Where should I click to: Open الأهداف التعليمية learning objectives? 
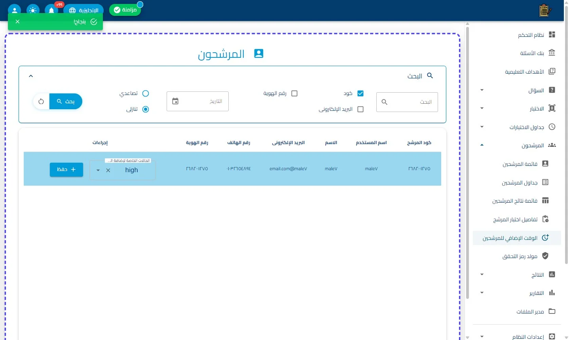pos(517,72)
